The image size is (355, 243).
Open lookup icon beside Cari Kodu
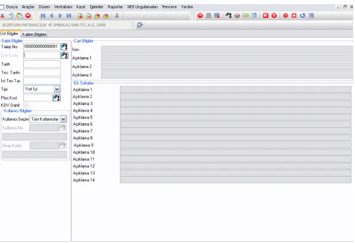(64, 55)
